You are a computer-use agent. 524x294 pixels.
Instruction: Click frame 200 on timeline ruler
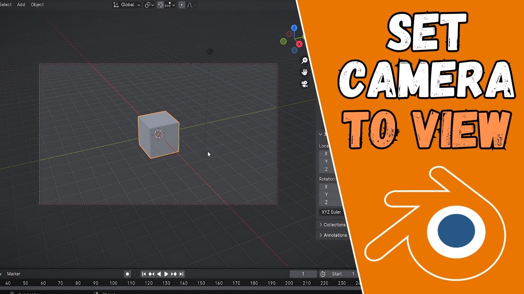[289, 283]
